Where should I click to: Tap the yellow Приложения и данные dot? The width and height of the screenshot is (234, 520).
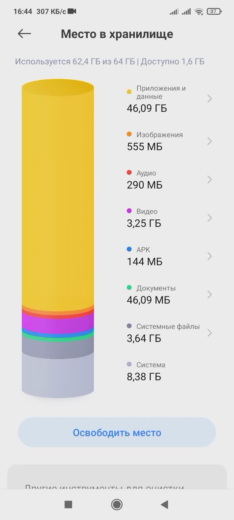tap(129, 92)
